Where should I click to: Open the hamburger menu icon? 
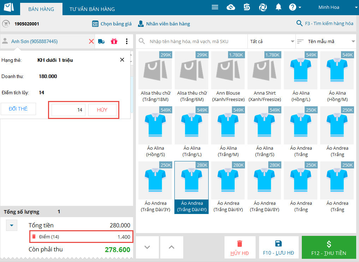click(x=215, y=7)
